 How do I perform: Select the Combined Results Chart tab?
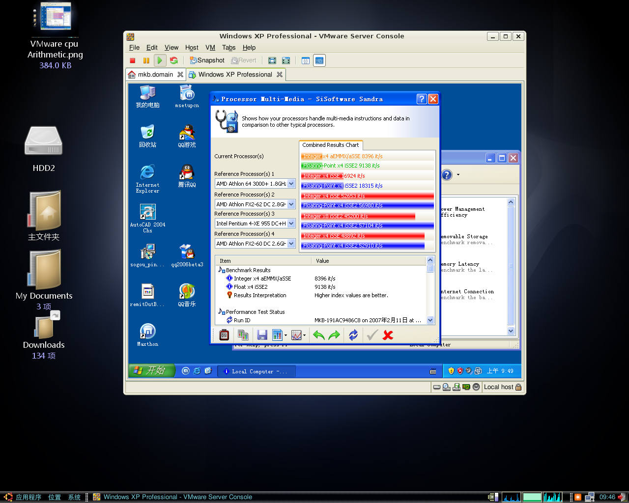tap(331, 145)
